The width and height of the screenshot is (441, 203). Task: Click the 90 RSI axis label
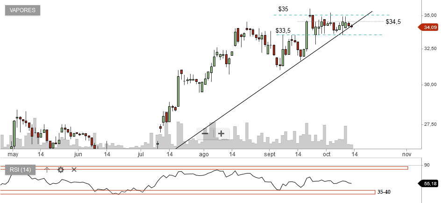click(x=427, y=165)
